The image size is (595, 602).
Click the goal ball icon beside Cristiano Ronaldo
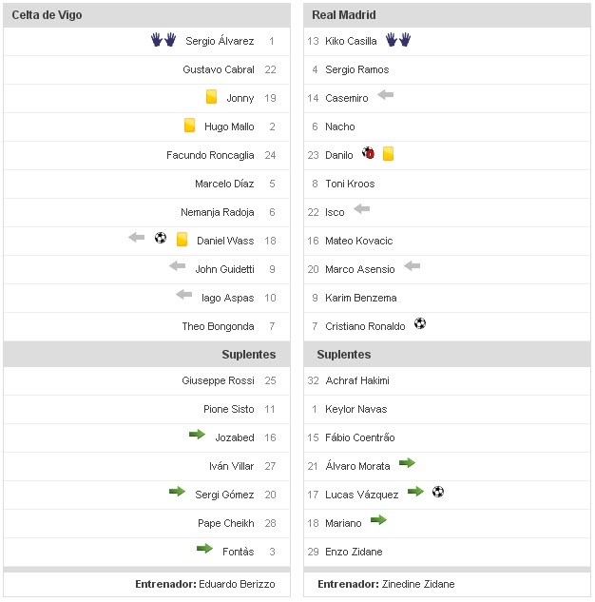coord(420,324)
